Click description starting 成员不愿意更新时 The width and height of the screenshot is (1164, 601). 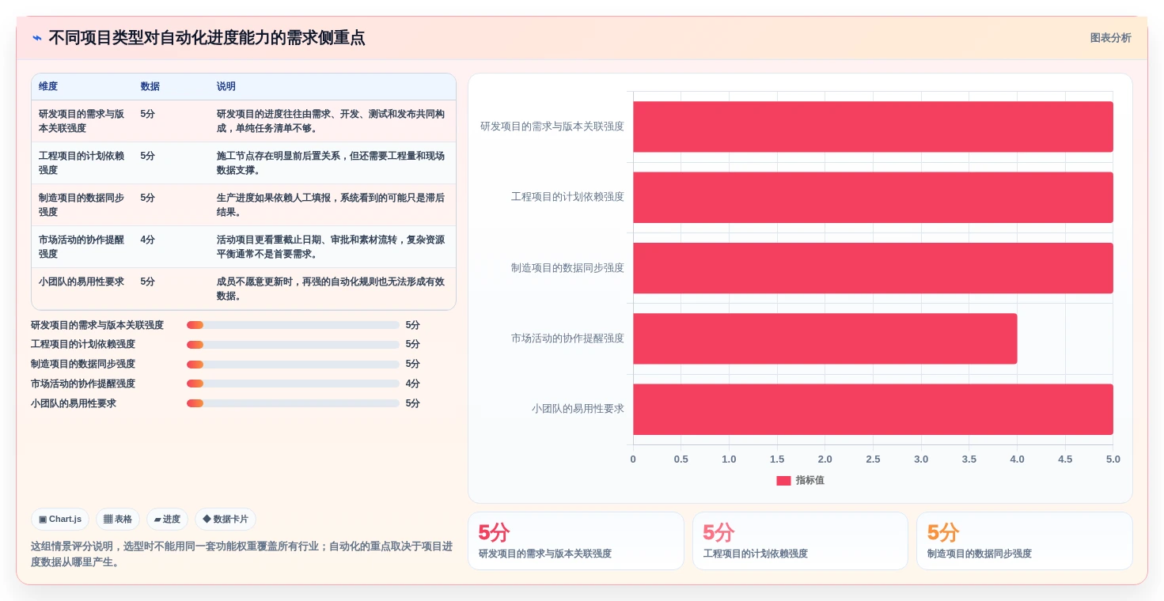tap(331, 289)
